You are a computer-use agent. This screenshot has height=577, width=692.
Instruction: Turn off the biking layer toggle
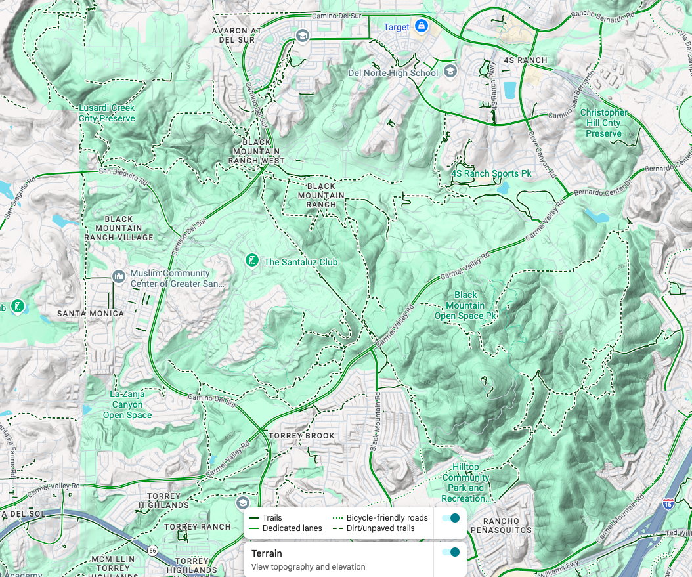coord(451,518)
